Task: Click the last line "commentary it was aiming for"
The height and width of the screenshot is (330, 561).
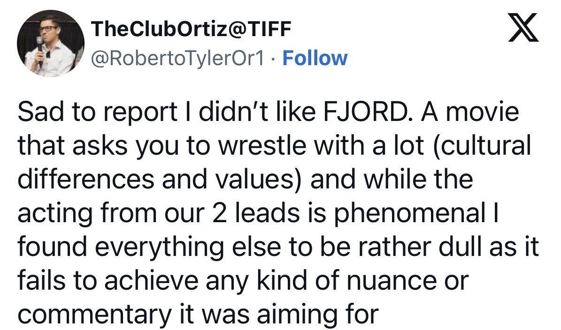Action: [198, 315]
